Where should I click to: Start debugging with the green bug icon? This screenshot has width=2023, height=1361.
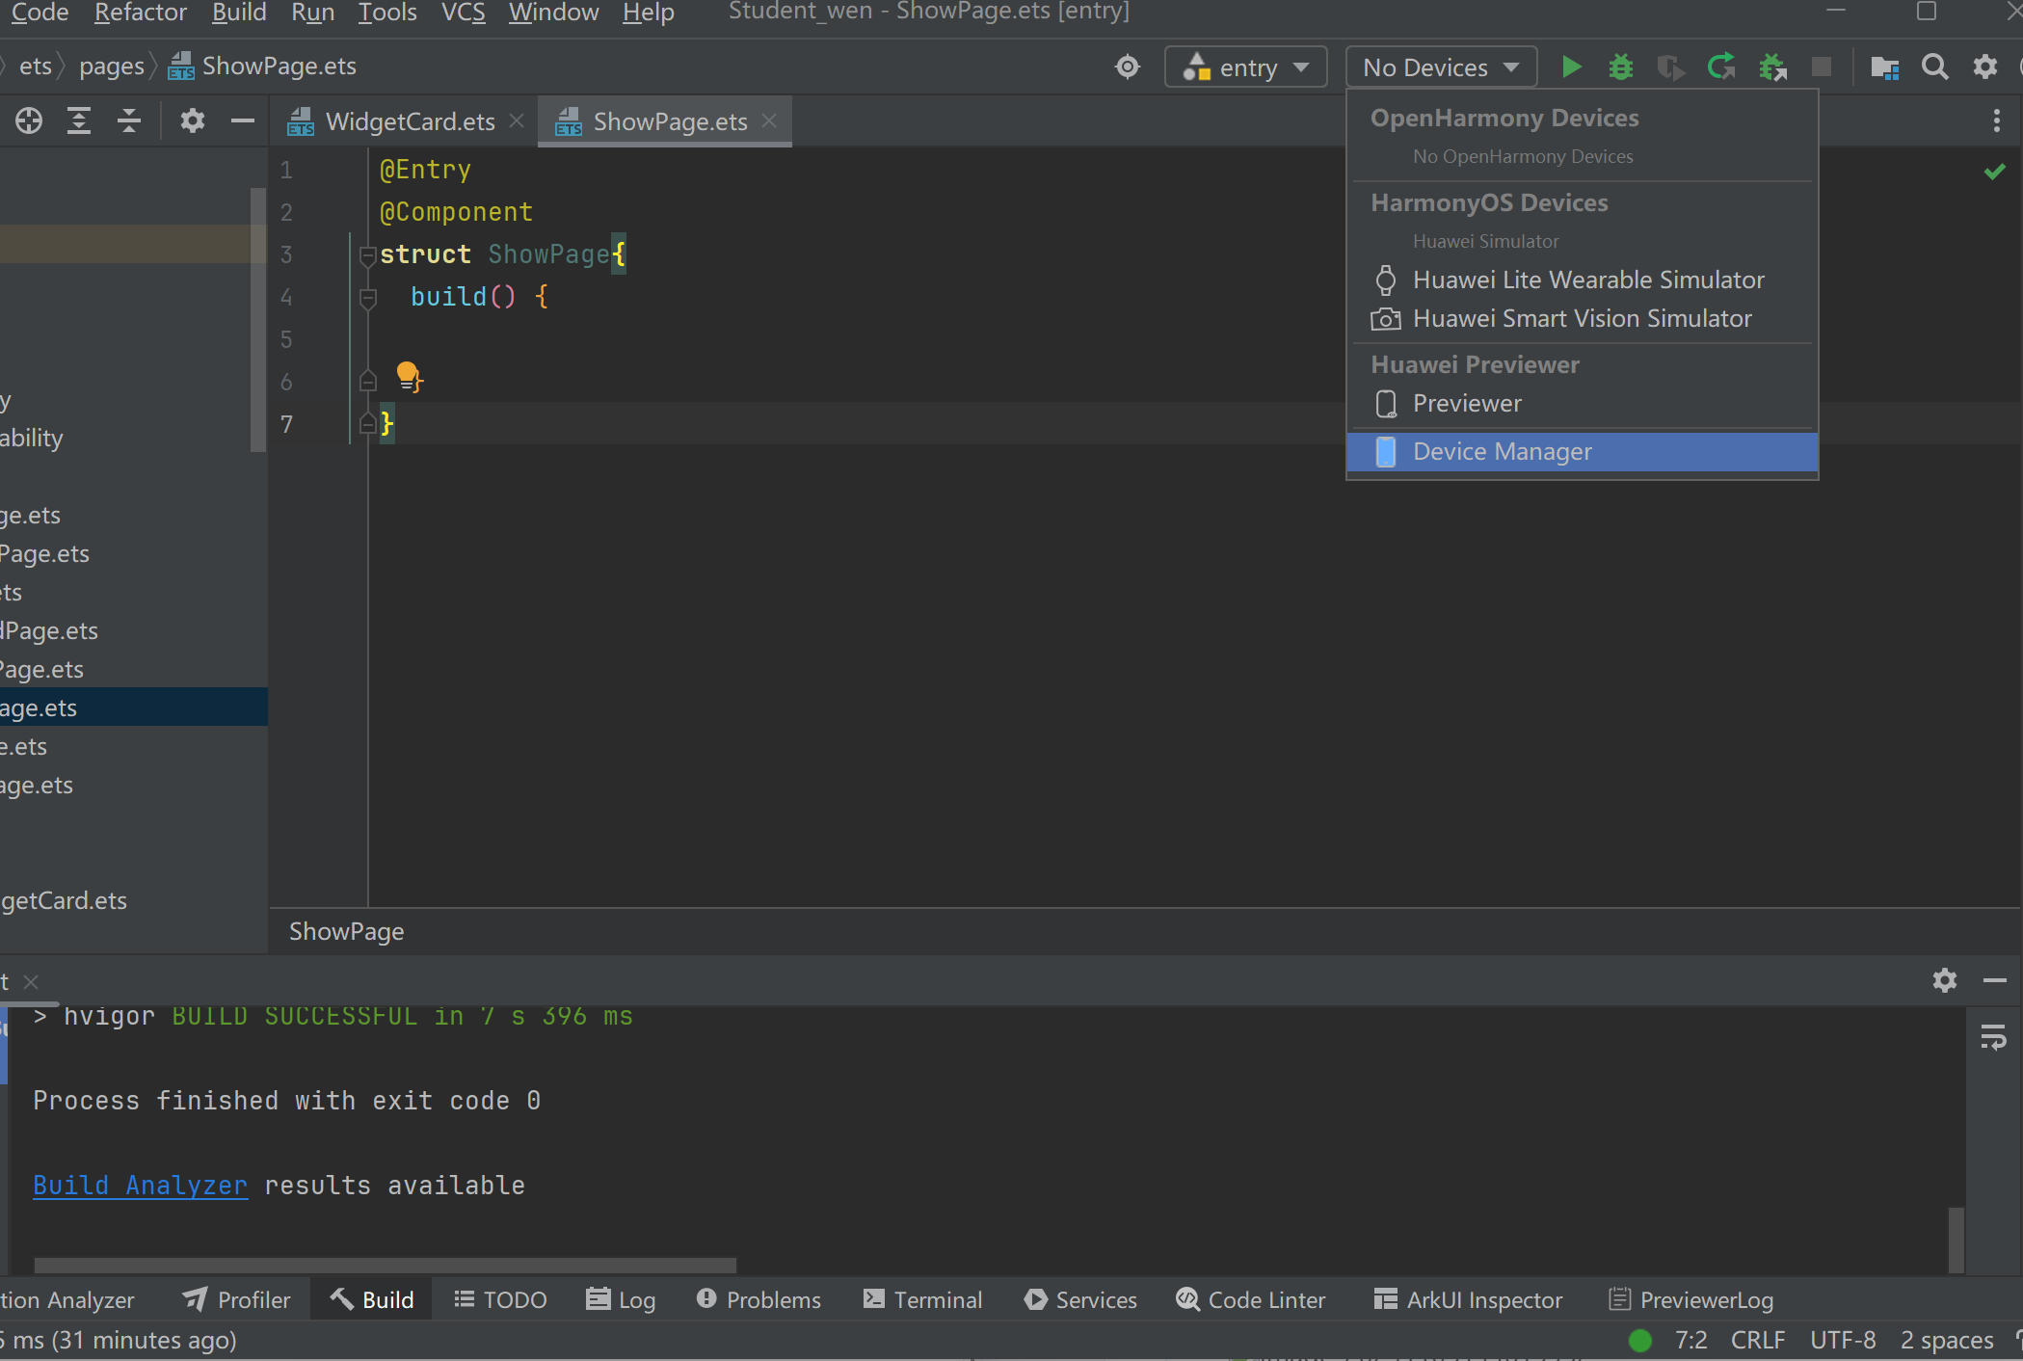pyautogui.click(x=1621, y=67)
